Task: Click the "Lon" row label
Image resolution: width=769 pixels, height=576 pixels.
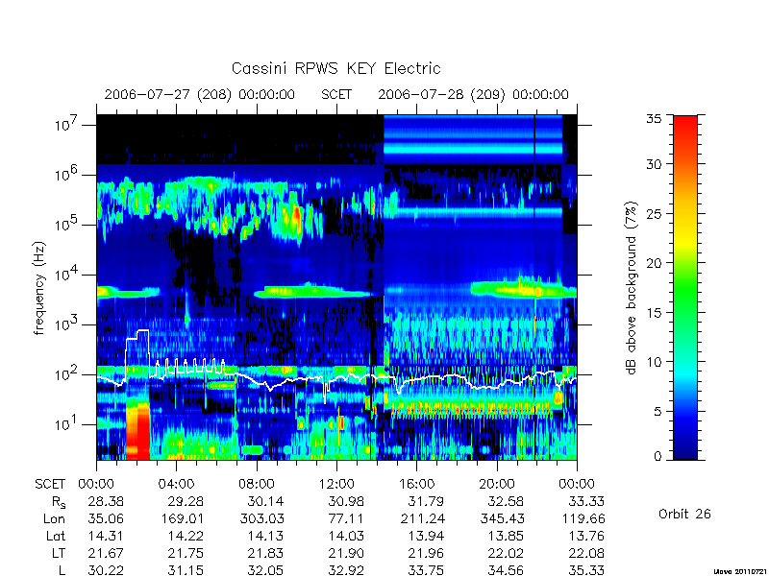Action: 55,518
